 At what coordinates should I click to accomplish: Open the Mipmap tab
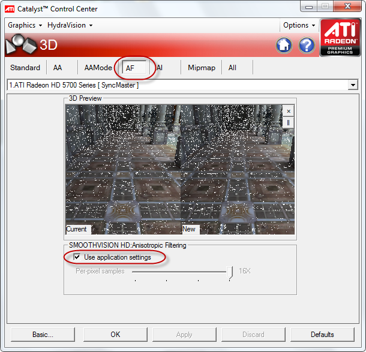click(202, 68)
